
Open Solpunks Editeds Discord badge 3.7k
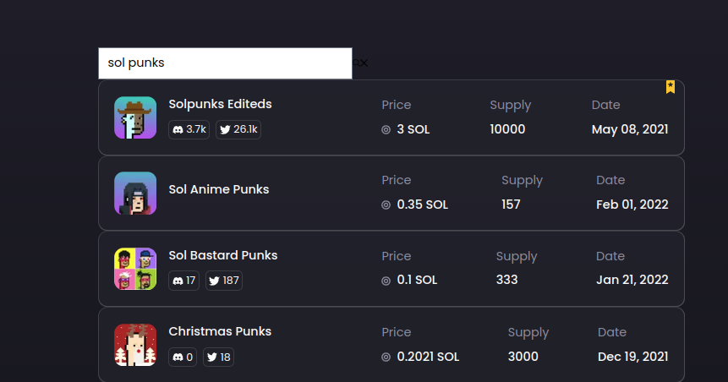(189, 129)
